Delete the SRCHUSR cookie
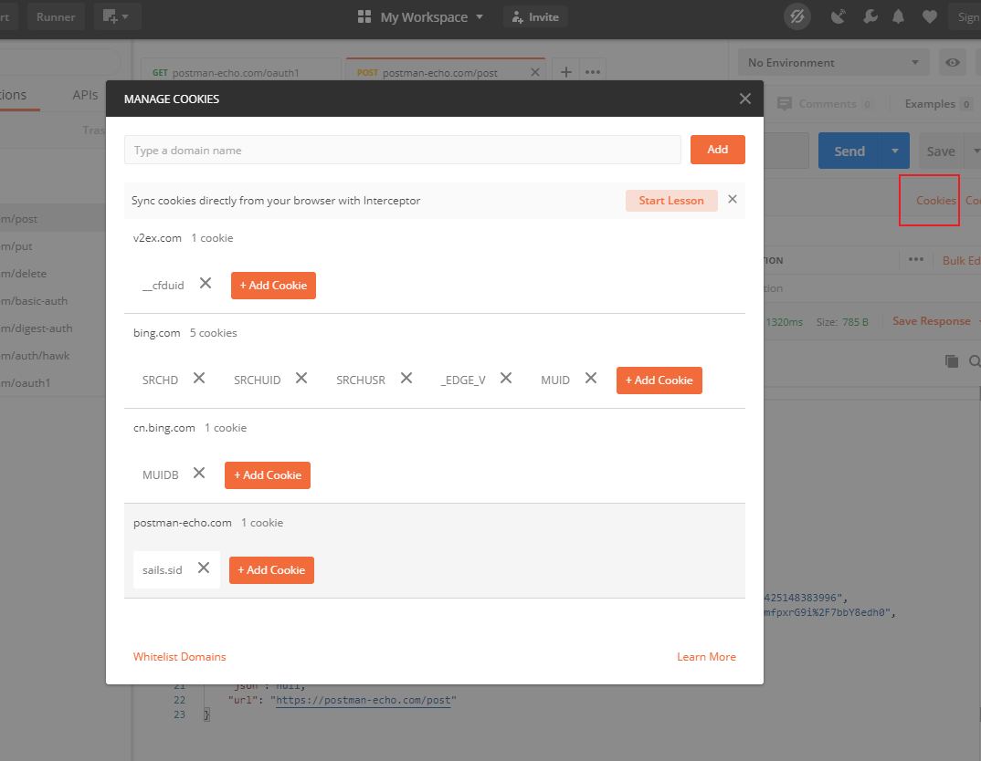Image resolution: width=981 pixels, height=761 pixels. pyautogui.click(x=406, y=379)
